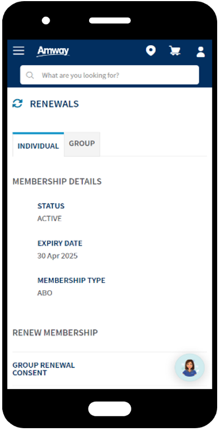Image resolution: width=220 pixels, height=431 pixels.
Task: Expand the Group Renewal Consent section
Action: point(109,369)
